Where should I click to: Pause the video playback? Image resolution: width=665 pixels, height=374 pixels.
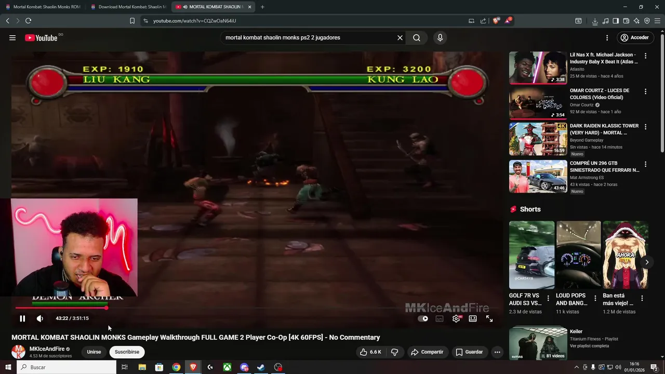[22, 318]
